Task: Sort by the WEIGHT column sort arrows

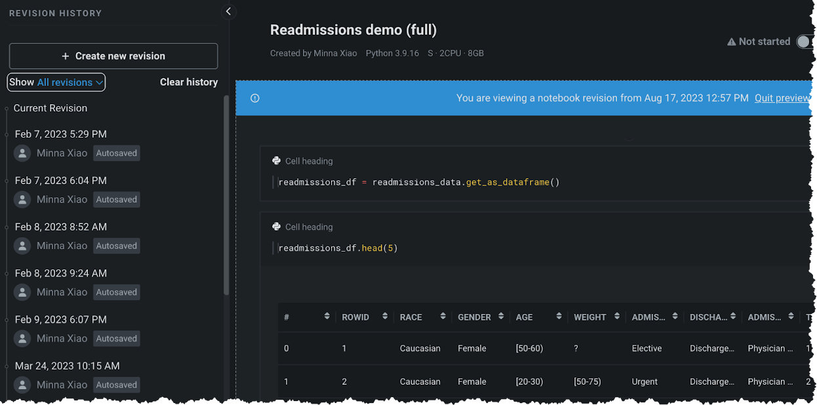Action: (x=616, y=317)
